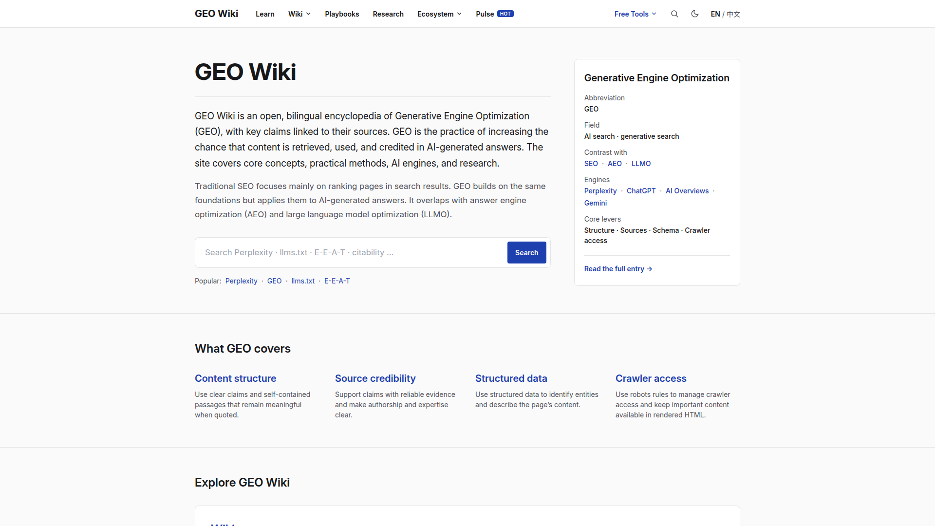The height and width of the screenshot is (526, 935).
Task: Click Read the full entry link
Action: coord(618,269)
